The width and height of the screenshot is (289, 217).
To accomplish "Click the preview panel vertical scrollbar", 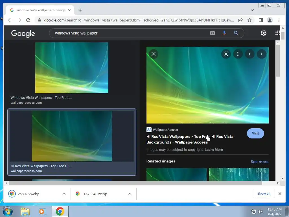I will tap(278, 61).
